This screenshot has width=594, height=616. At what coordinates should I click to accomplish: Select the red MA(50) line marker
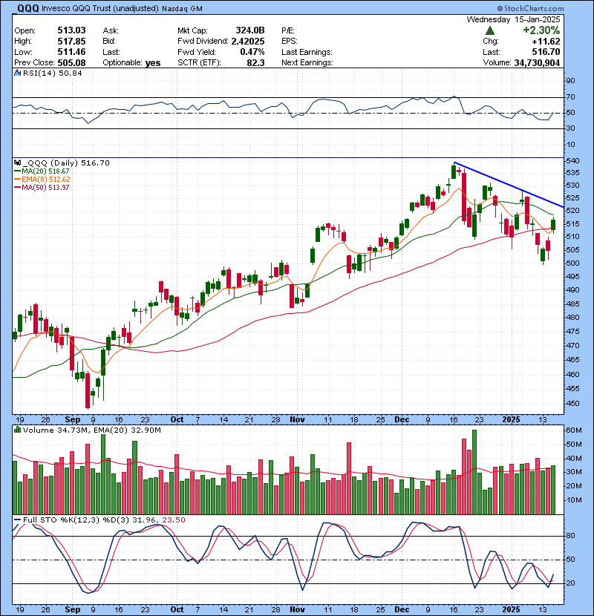click(x=19, y=188)
